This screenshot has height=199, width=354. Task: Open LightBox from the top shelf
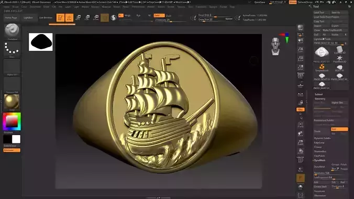click(28, 18)
